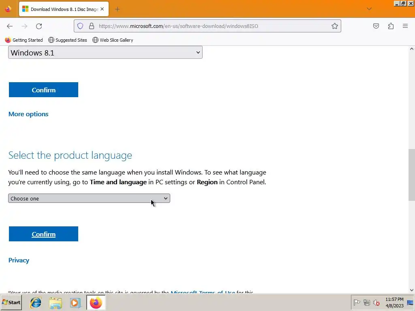This screenshot has width=415, height=311.
Task: Launch Internet Explorer from taskbar
Action: point(36,302)
